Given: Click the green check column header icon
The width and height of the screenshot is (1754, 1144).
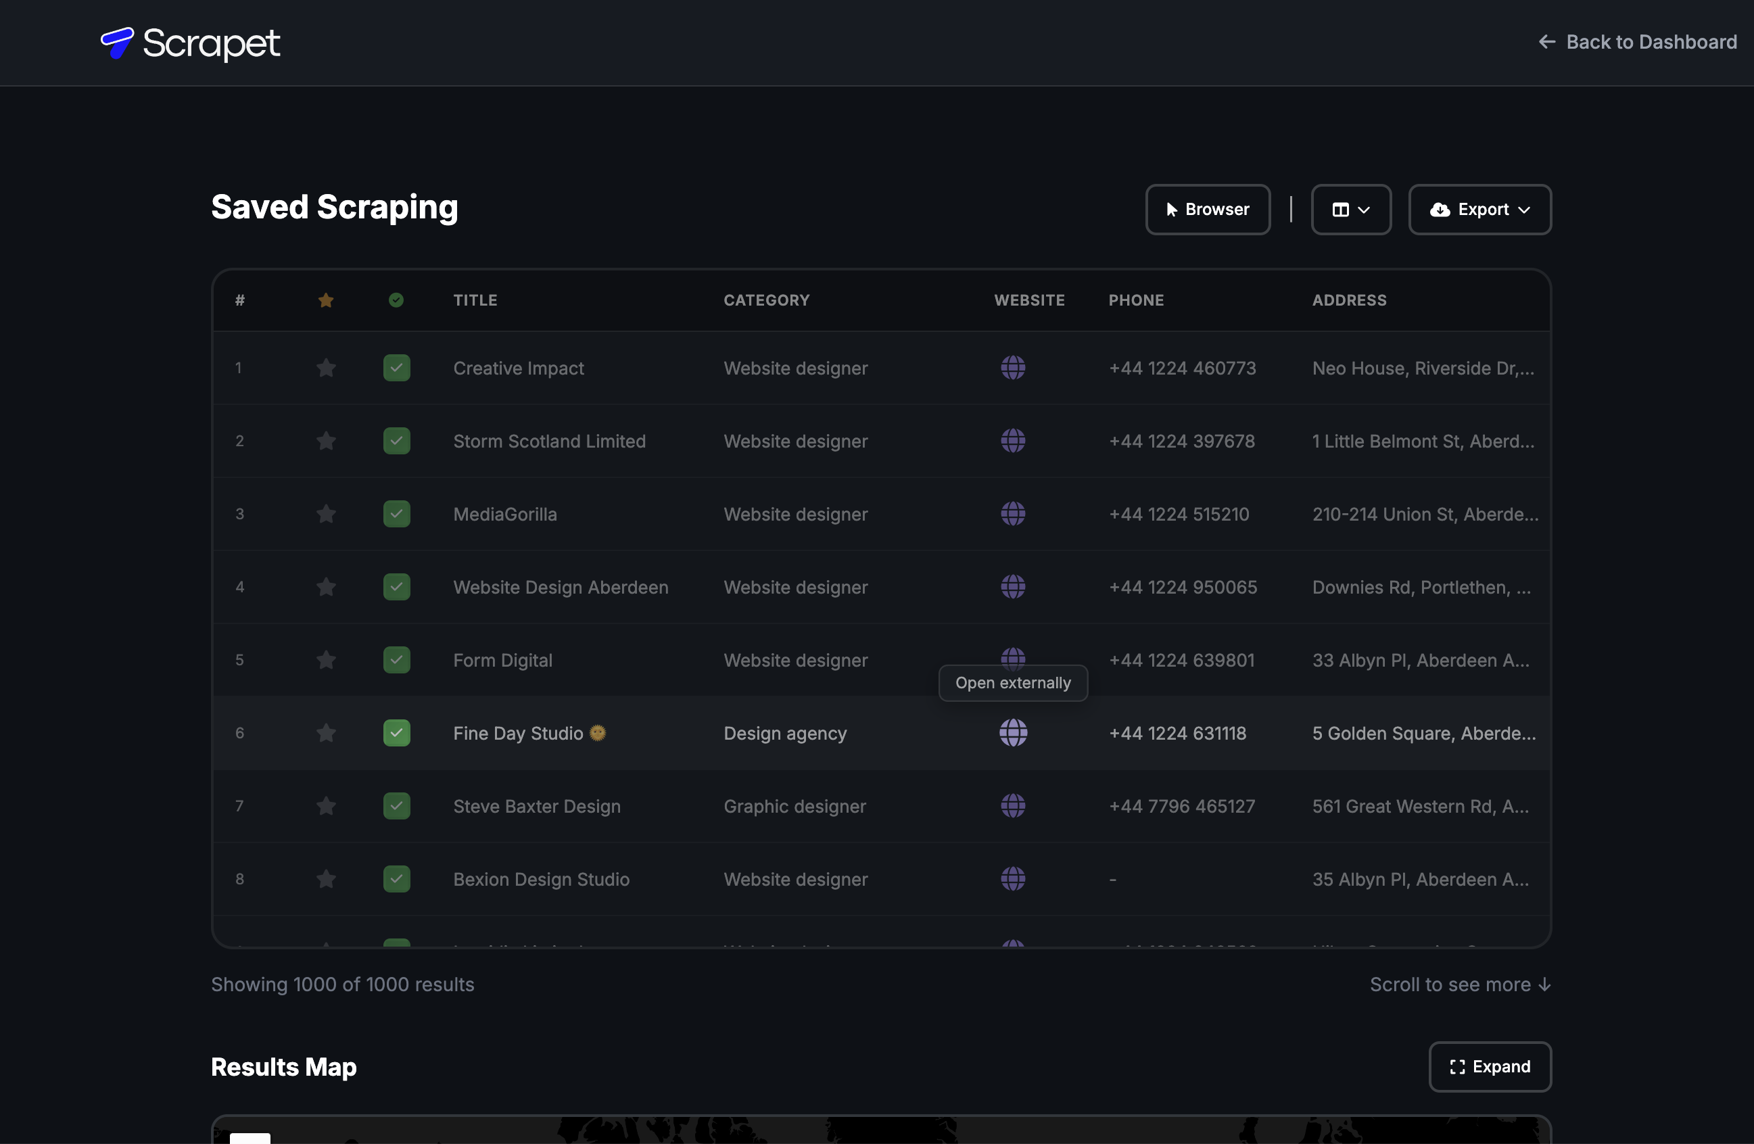Looking at the screenshot, I should (x=396, y=300).
